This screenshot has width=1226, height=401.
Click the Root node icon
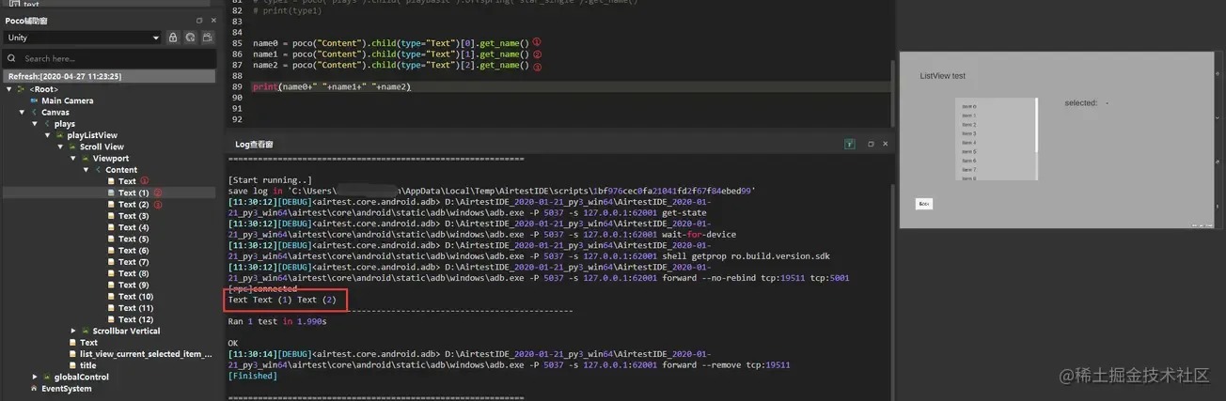pyautogui.click(x=22, y=89)
